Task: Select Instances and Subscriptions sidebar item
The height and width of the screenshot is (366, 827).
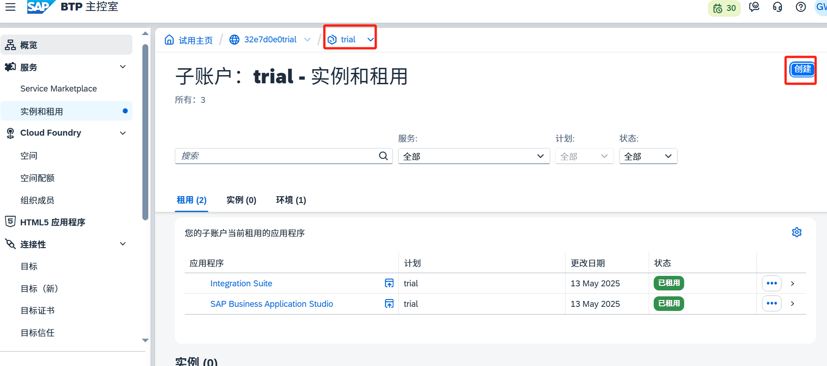Action: tap(66, 111)
